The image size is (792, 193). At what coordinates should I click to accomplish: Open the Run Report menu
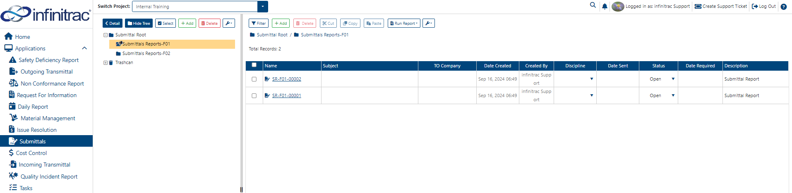(x=404, y=23)
